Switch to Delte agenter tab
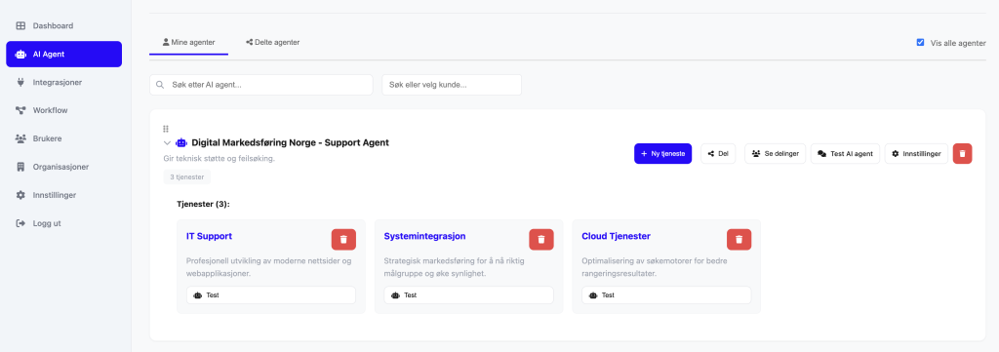999x352 pixels. pos(273,43)
